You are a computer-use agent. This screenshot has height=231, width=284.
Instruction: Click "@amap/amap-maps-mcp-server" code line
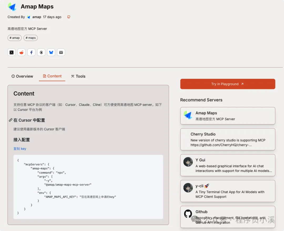click(68, 185)
